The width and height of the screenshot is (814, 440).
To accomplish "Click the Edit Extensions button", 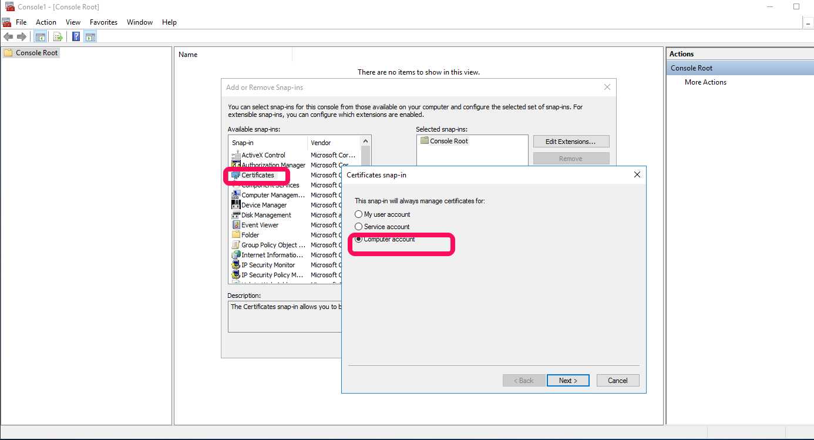I will (571, 142).
